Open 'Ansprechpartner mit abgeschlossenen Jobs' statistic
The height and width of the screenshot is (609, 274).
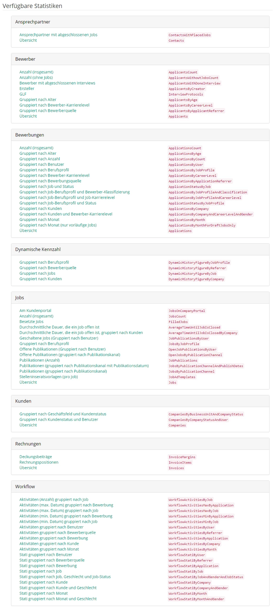[x=58, y=35]
